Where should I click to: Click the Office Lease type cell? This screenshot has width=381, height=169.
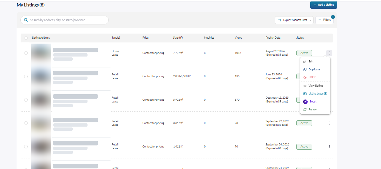(115, 53)
